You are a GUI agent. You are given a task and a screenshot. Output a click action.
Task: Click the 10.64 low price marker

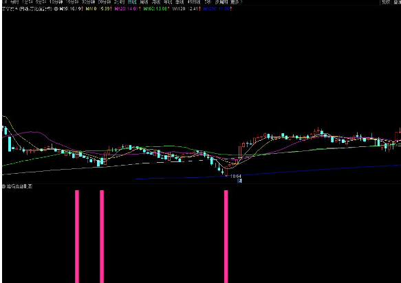[x=235, y=177]
